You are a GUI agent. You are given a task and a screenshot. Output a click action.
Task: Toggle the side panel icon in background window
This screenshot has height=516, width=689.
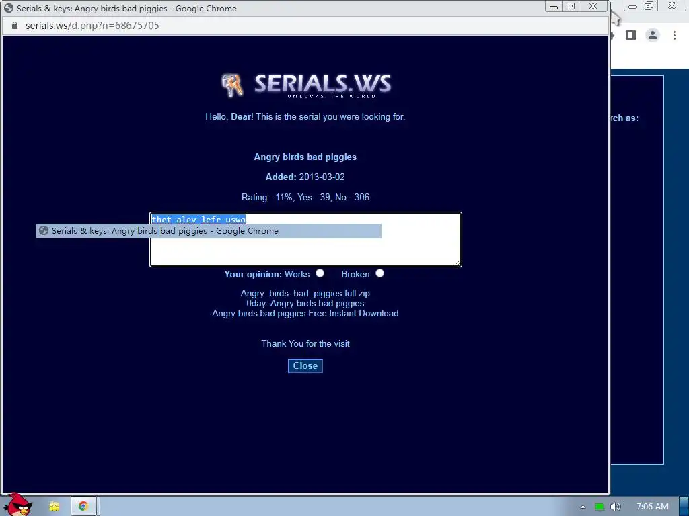631,35
